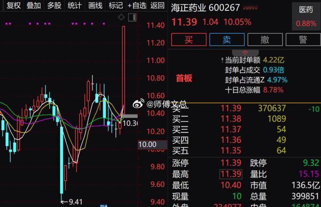Open 多股 multi-stock view
This screenshot has width=321, height=207.
tap(54, 6)
